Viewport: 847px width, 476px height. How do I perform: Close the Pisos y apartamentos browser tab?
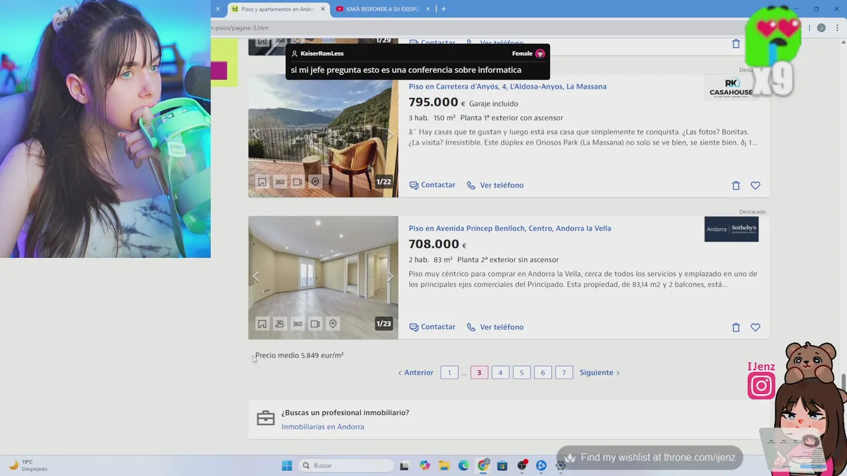(x=323, y=9)
